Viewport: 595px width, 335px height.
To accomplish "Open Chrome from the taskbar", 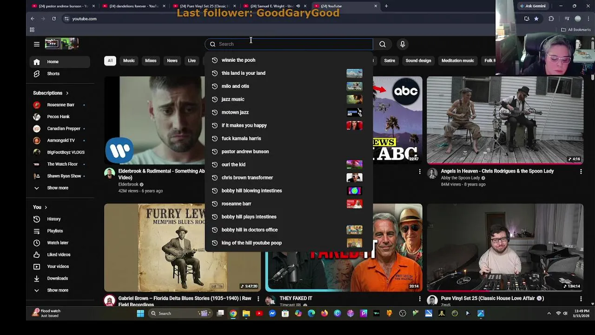I will (233, 314).
